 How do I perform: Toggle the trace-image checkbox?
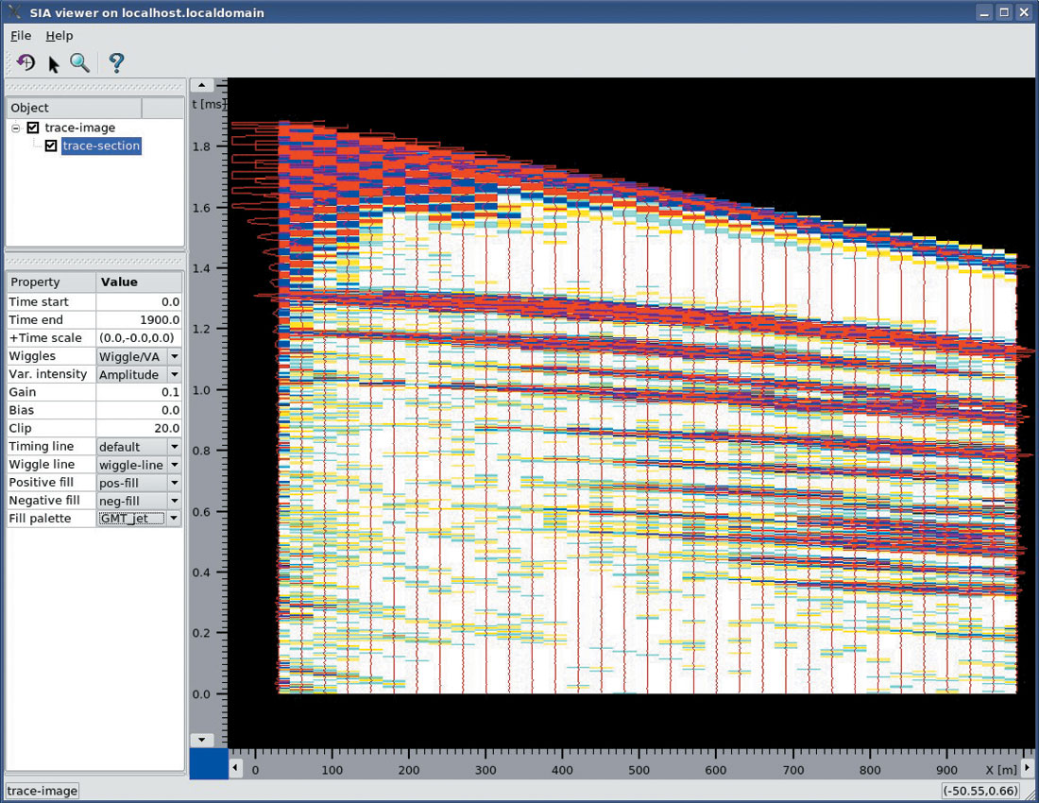[x=32, y=128]
